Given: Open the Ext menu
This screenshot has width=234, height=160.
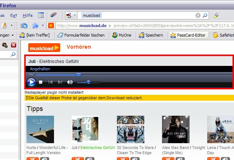Looking at the screenshot, I should [14, 15].
